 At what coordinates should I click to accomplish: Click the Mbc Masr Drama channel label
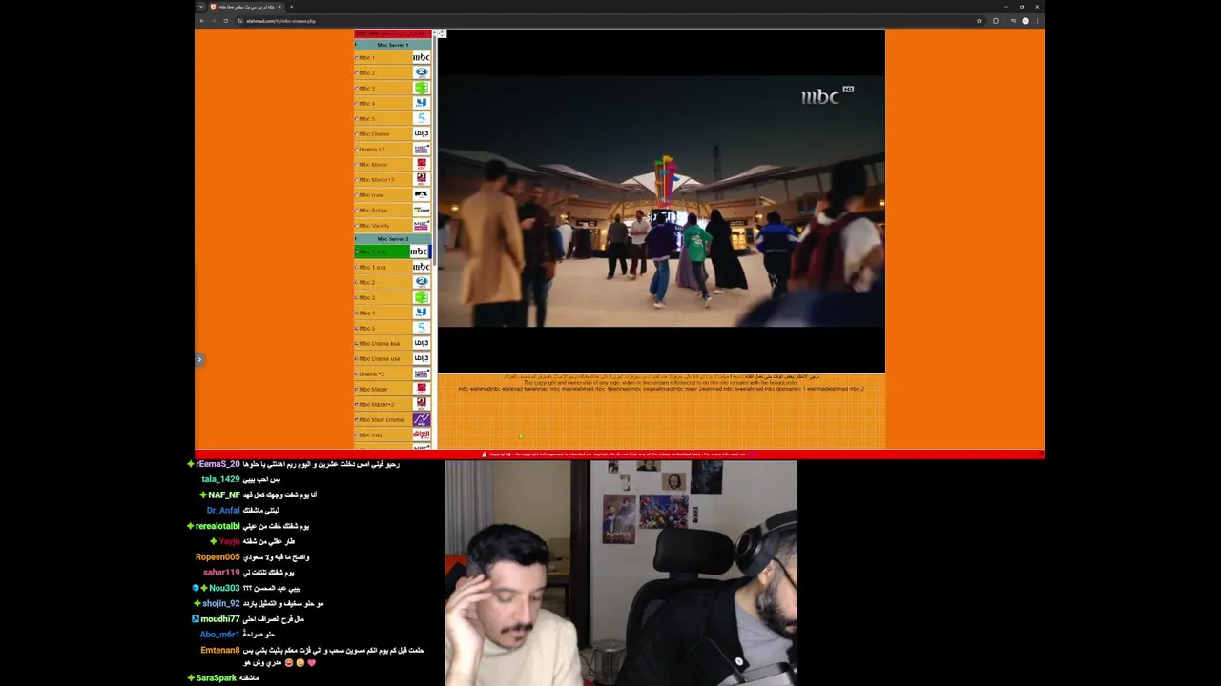pos(381,420)
